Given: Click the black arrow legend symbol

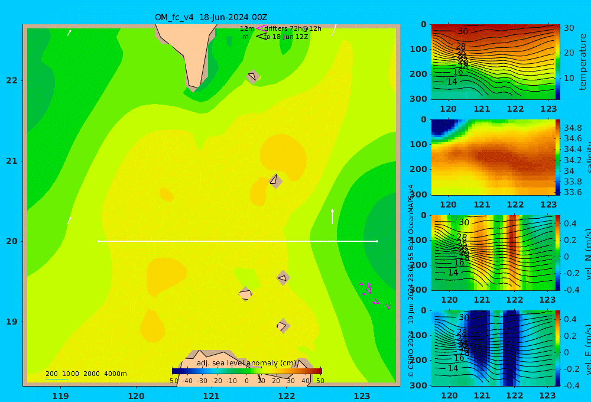Looking at the screenshot, I should [x=261, y=37].
